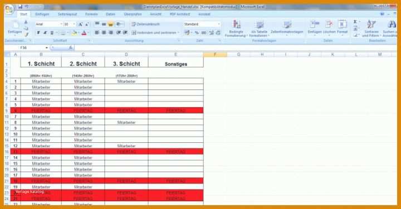Toggle italic formatting
The width and height of the screenshot is (401, 209).
point(45,33)
